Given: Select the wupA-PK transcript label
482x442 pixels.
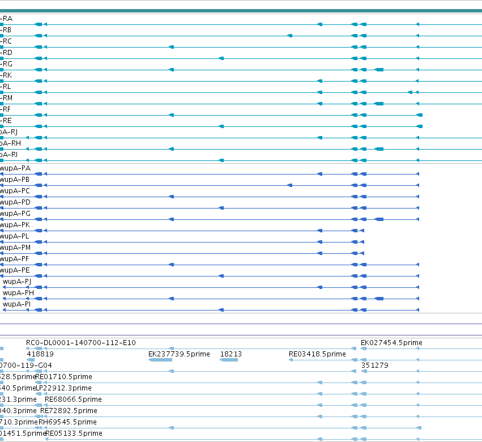Looking at the screenshot, I should 15,225.
